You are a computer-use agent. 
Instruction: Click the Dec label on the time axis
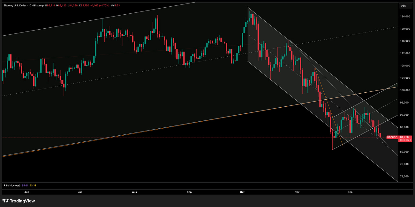[350, 192]
